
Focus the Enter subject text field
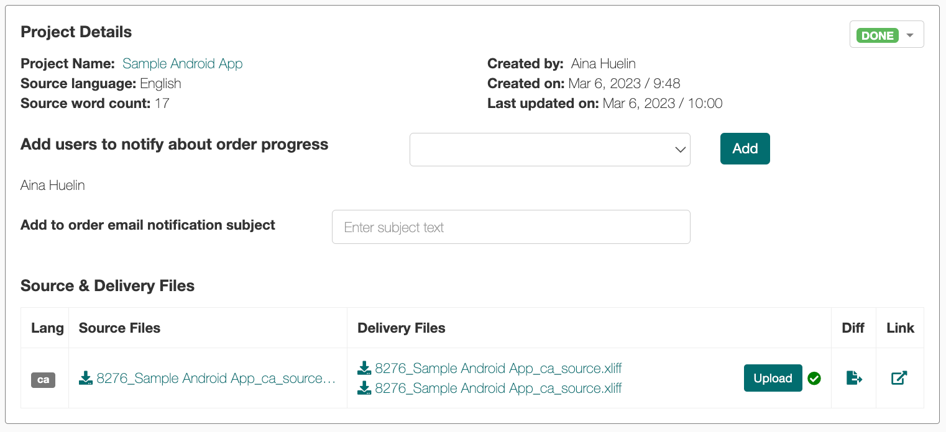511,227
